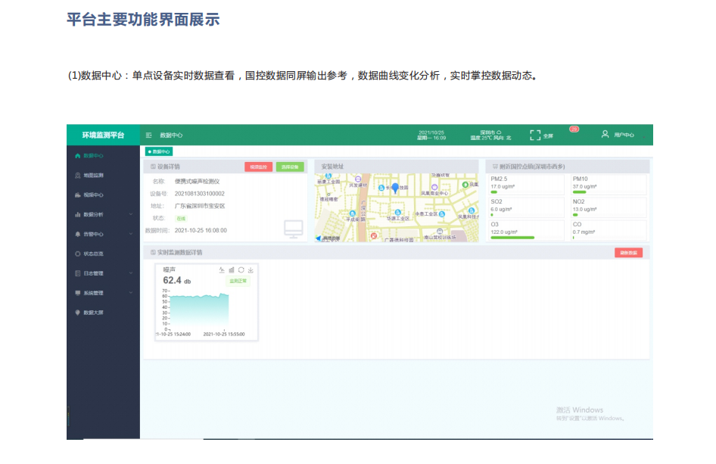Click the green 在线 status tag
716x464 pixels.
pyautogui.click(x=181, y=218)
